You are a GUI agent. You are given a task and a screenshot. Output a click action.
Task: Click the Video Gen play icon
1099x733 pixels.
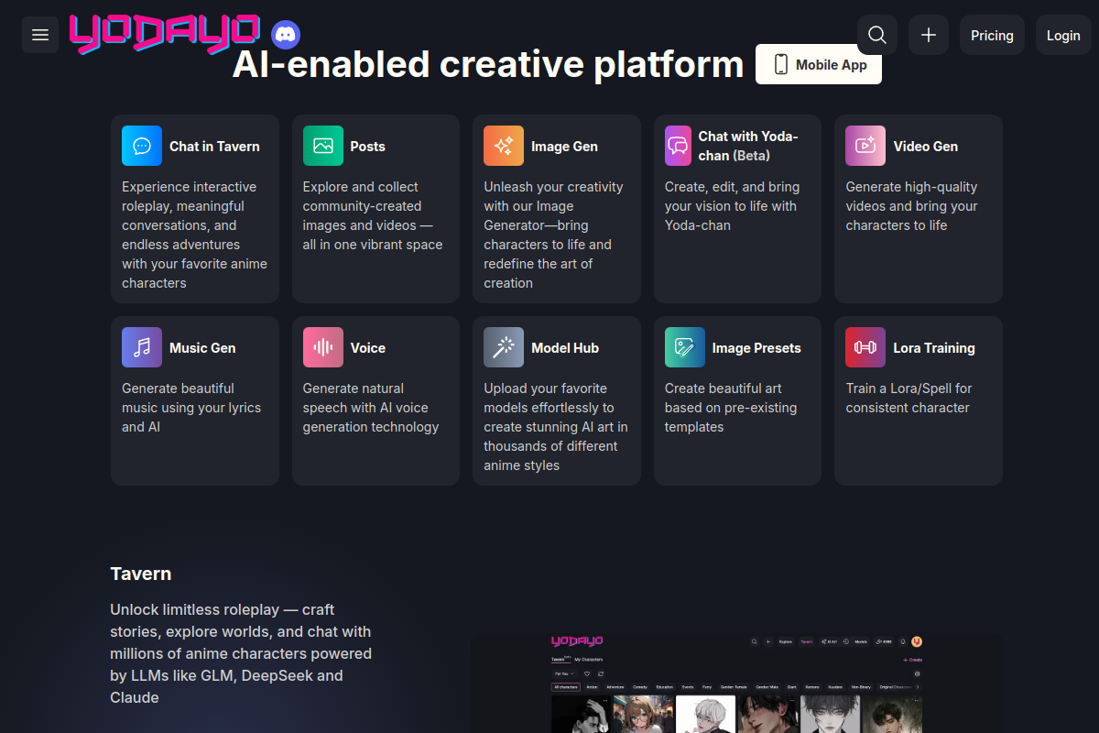click(x=865, y=146)
